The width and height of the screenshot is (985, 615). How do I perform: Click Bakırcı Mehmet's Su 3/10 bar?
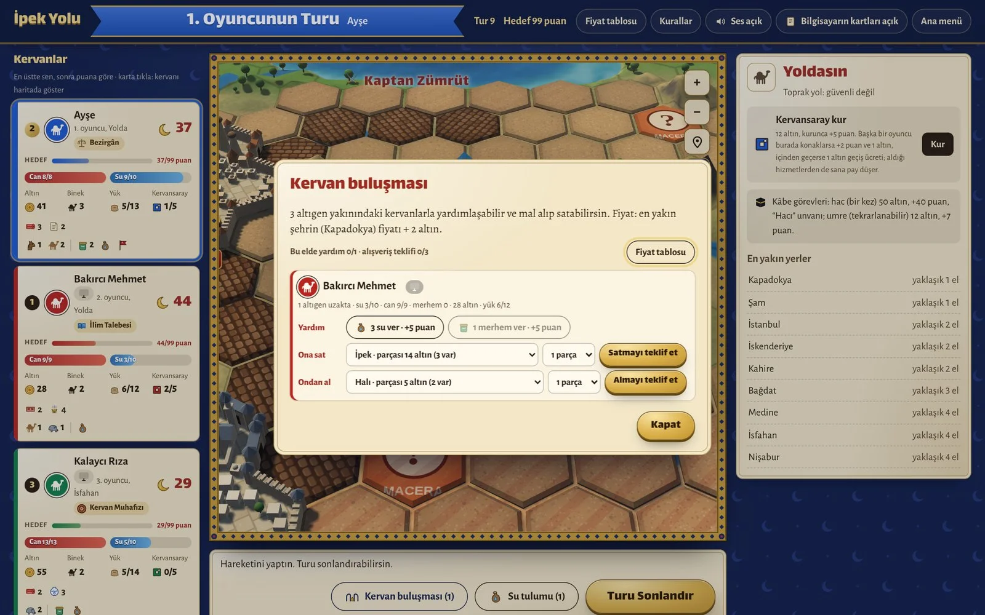[x=150, y=359]
